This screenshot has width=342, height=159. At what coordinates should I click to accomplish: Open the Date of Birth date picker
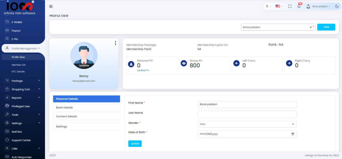click(x=292, y=134)
